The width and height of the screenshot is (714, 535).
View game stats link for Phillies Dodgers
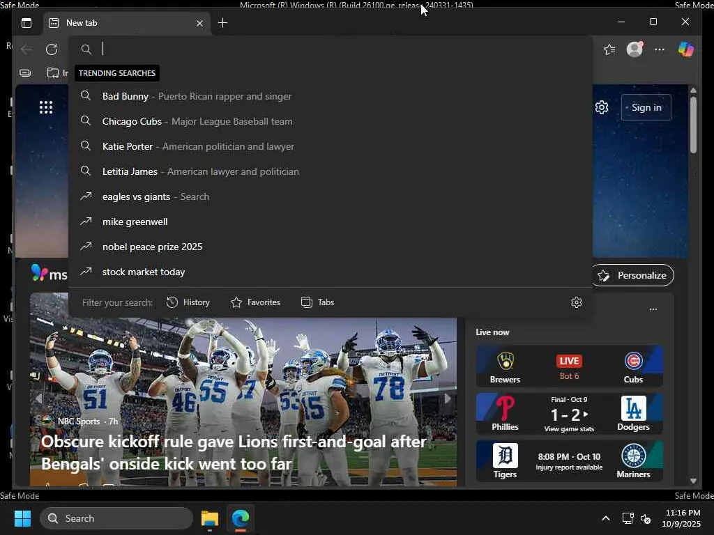pos(569,429)
